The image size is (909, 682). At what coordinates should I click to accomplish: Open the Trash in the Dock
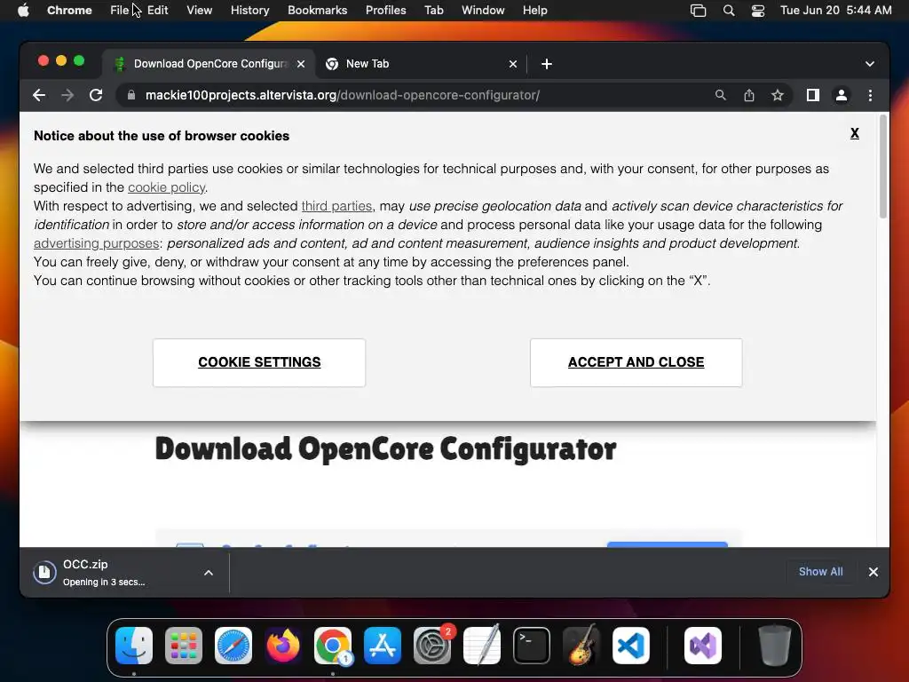tap(774, 646)
